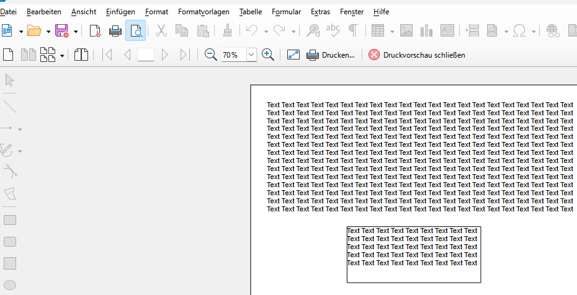Click the Insert chart icon

(x=426, y=31)
